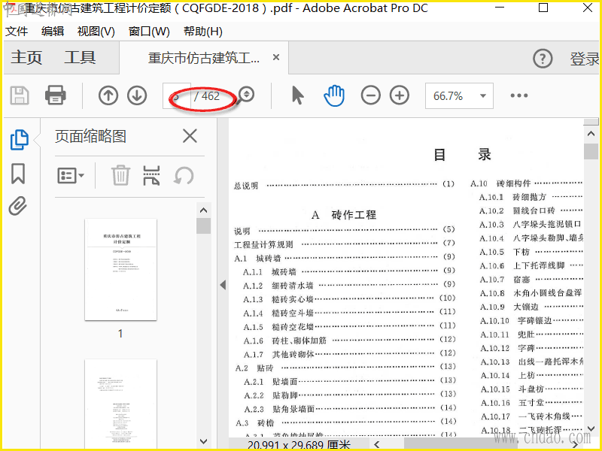Close the document tab

click(275, 58)
